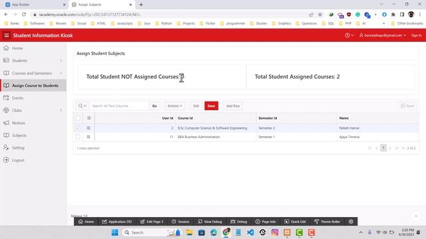Click pagination page 1 button

click(x=383, y=148)
